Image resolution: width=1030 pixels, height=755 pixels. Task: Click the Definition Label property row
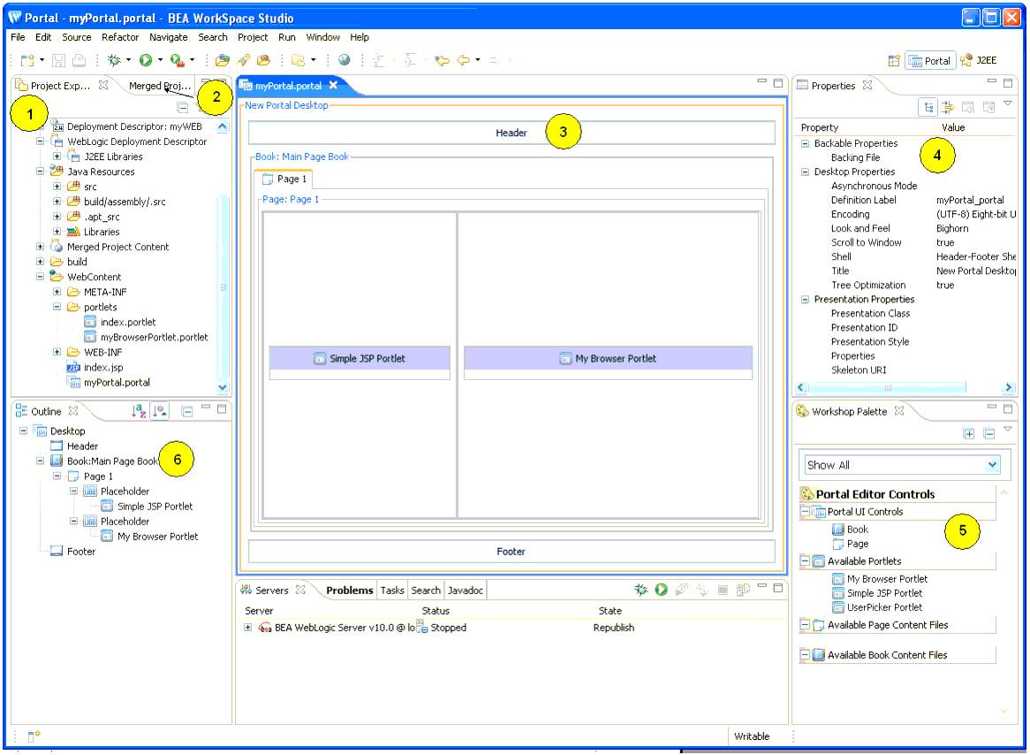(x=906, y=200)
